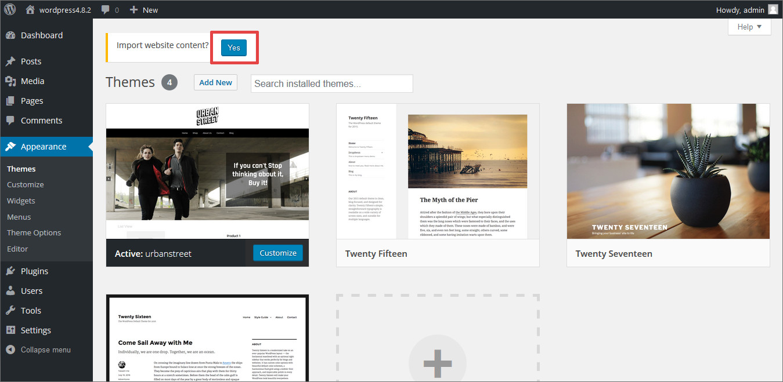This screenshot has height=382, width=783.
Task: Expand the Help dropdown tab
Action: pyautogui.click(x=749, y=27)
